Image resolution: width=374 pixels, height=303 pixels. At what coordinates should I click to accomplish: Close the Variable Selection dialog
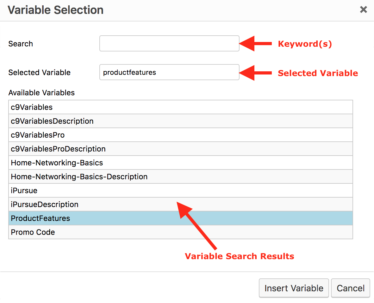point(363,10)
